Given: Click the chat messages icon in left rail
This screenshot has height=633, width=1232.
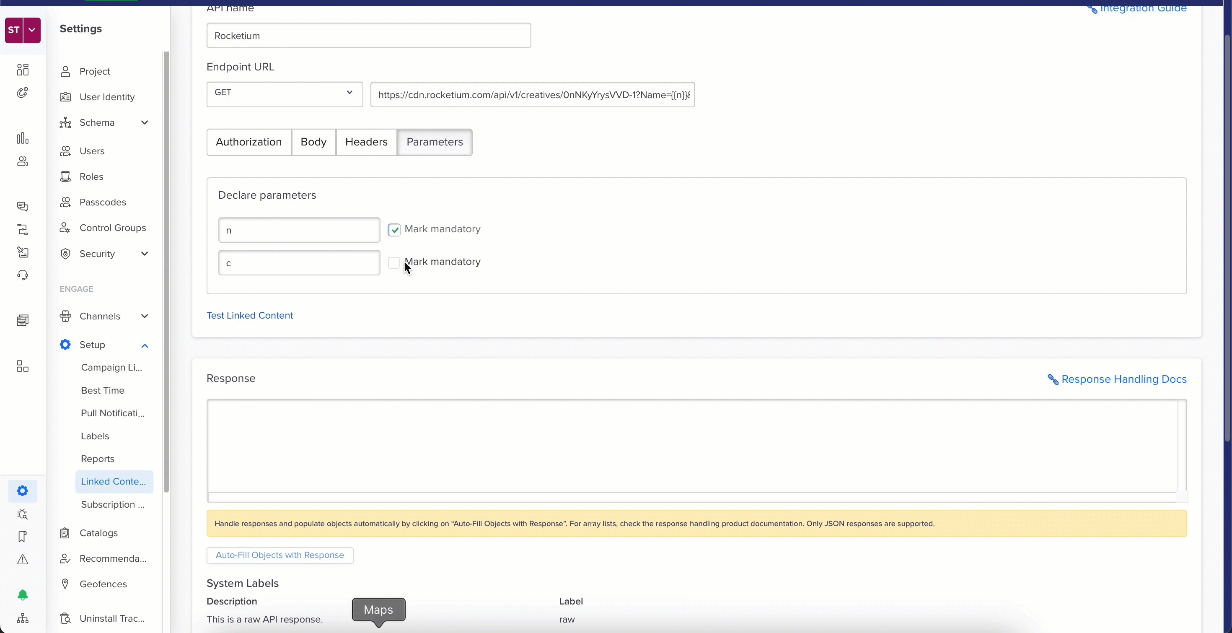Looking at the screenshot, I should coord(23,206).
